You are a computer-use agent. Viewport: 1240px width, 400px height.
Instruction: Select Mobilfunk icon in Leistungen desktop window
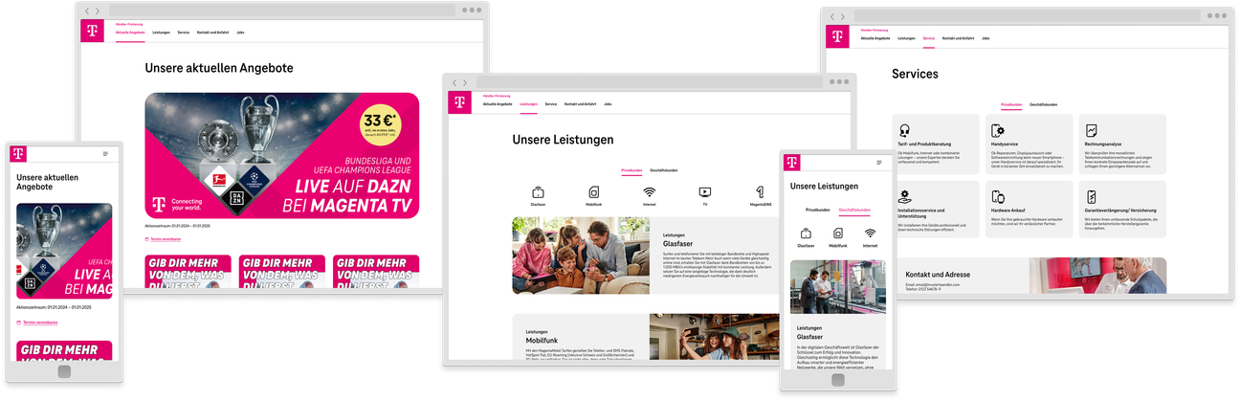593,192
